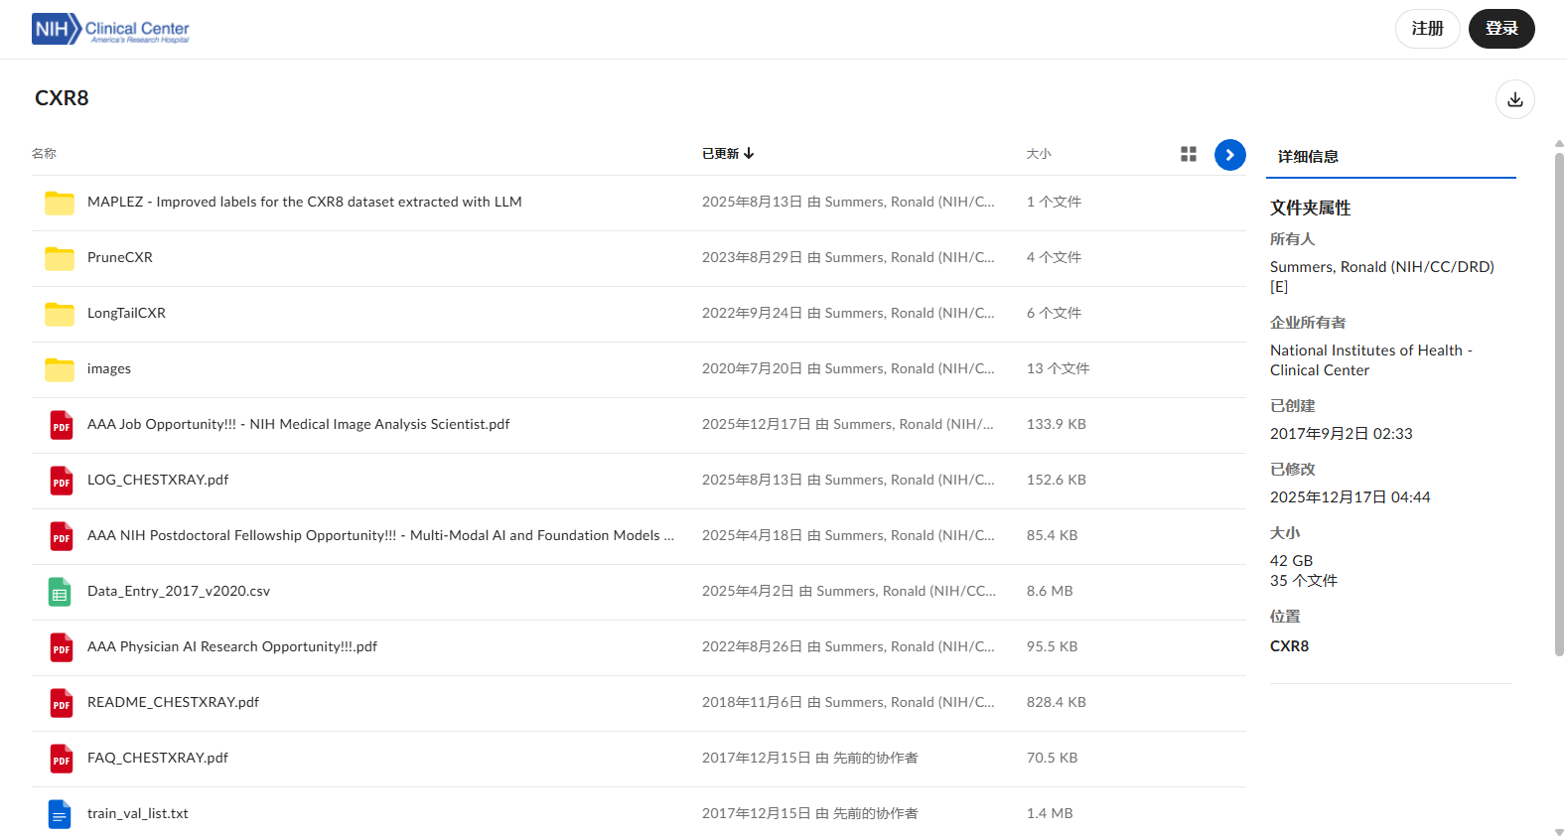Click PDF icon for FAQ_CHESTXRAY.pdf
This screenshot has height=840, width=1567.
[61, 759]
